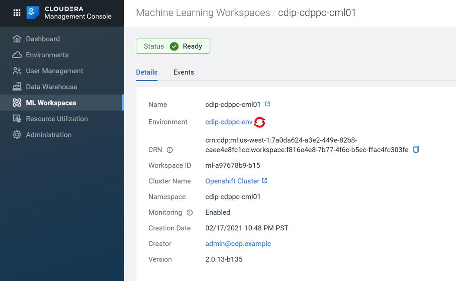Click the Creation Date field label
The image size is (456, 281).
[170, 228]
